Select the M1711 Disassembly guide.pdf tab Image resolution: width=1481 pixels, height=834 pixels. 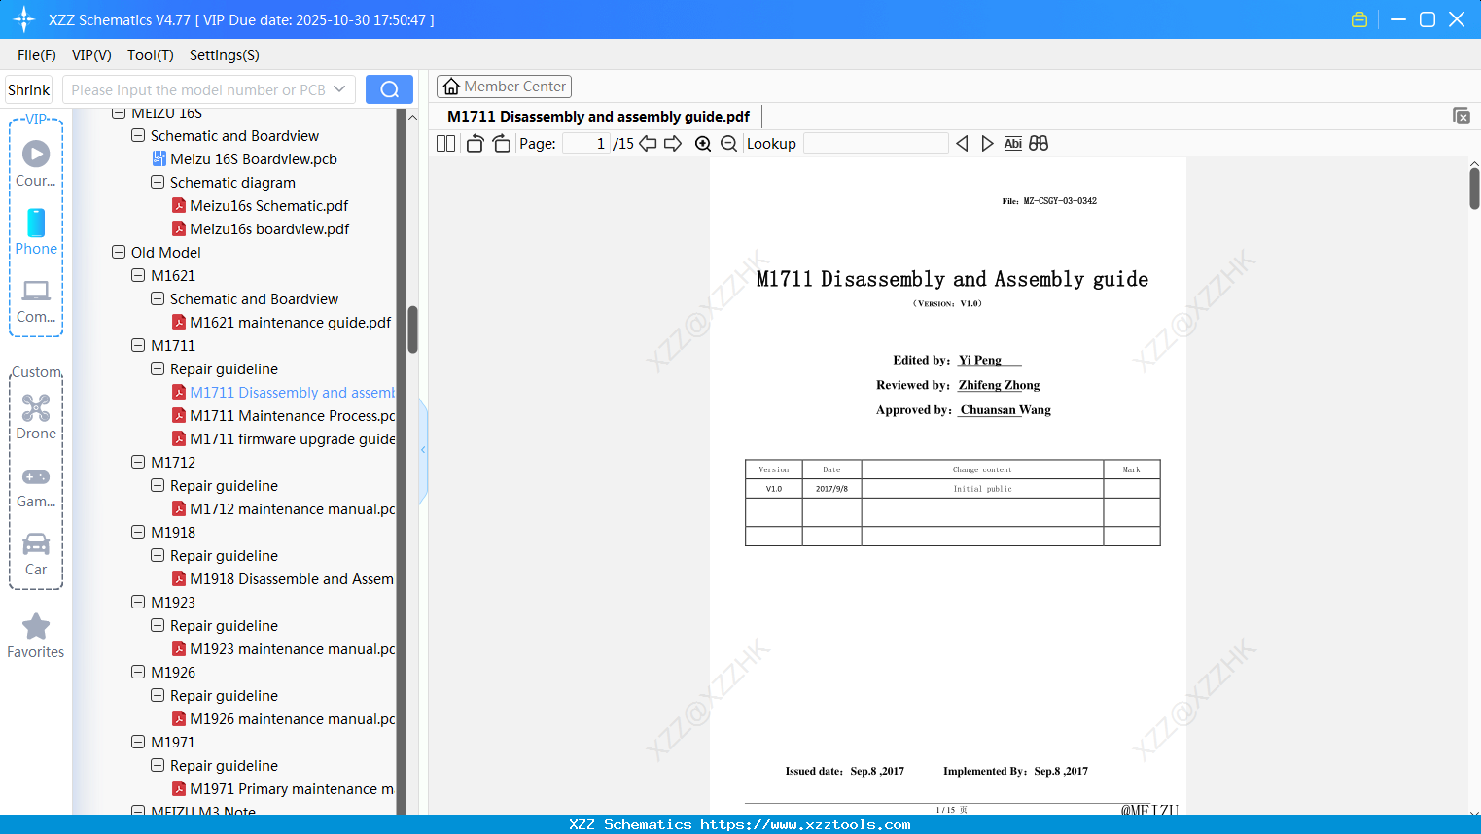pos(598,117)
